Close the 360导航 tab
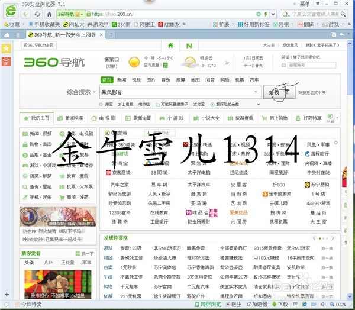355x310 pixels. tap(101, 35)
